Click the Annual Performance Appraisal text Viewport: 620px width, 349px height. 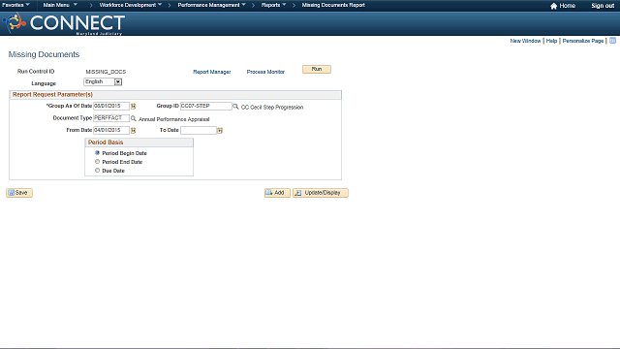pyautogui.click(x=174, y=119)
